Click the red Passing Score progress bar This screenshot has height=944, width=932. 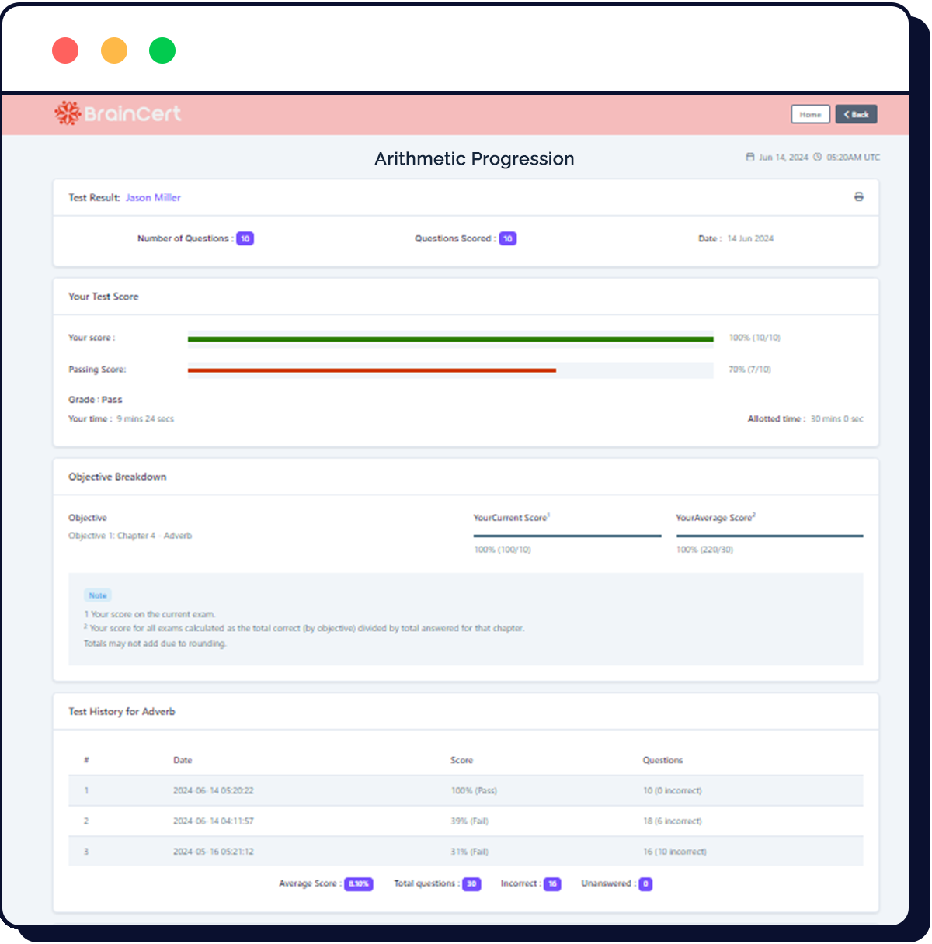pyautogui.click(x=371, y=370)
